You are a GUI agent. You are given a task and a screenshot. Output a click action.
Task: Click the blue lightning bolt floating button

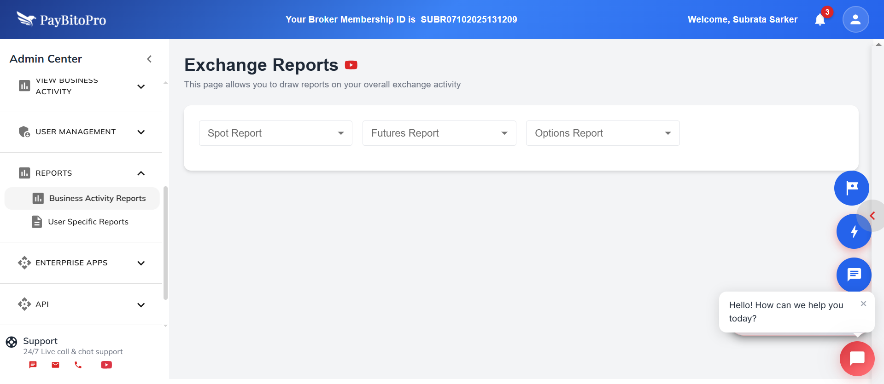pos(854,231)
